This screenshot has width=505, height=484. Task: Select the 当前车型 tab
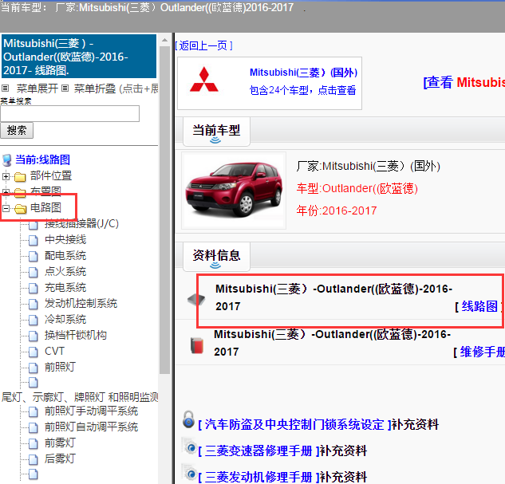(x=216, y=132)
